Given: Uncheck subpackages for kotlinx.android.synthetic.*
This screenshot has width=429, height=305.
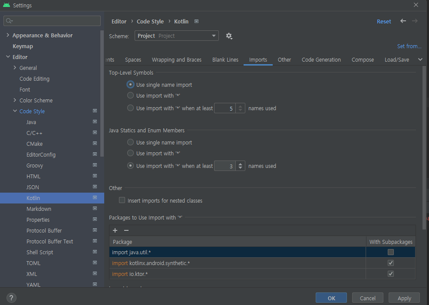Looking at the screenshot, I should tap(391, 263).
